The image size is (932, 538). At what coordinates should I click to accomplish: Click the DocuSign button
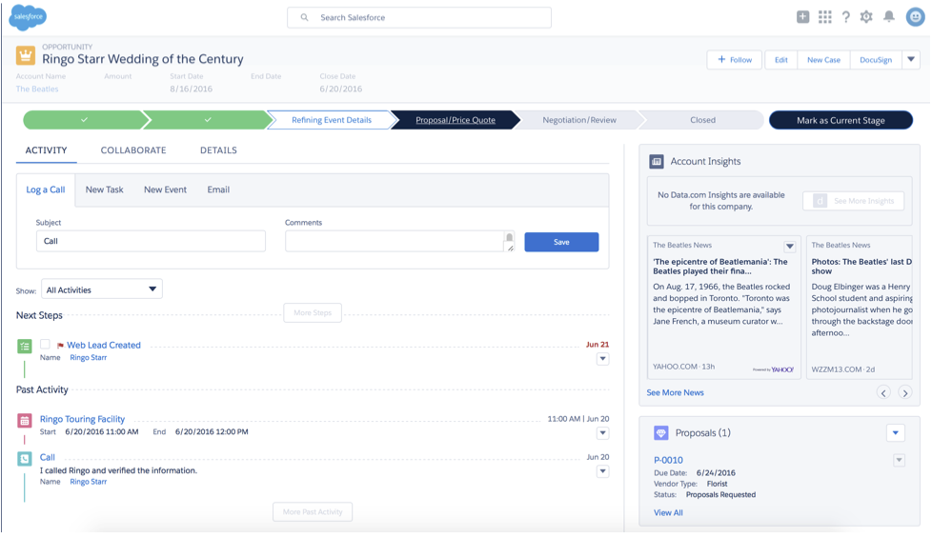tap(876, 59)
